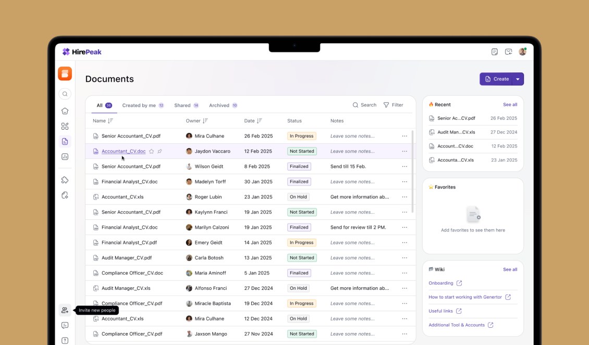
Task: Switch to the Archived tab
Action: 223,105
